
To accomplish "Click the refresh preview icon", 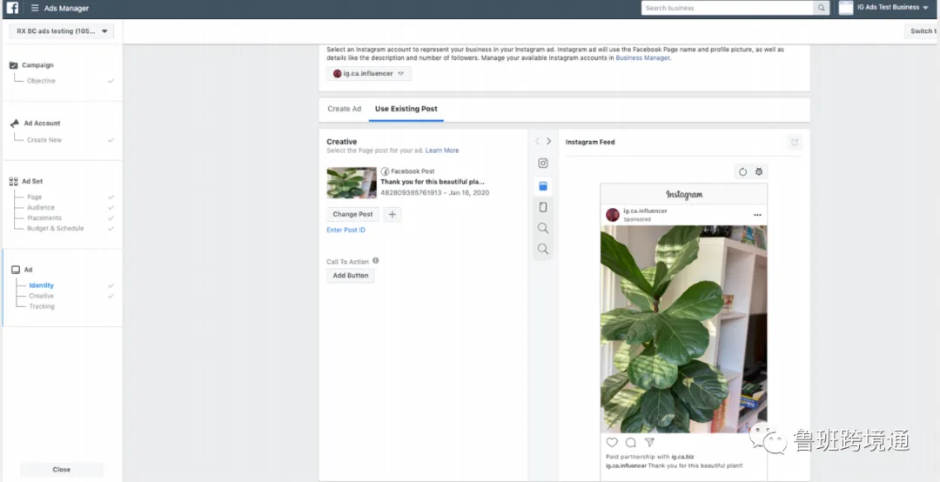I will [x=742, y=172].
